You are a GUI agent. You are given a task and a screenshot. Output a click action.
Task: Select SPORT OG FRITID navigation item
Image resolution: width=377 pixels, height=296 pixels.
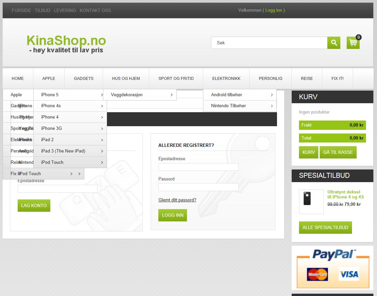point(176,79)
